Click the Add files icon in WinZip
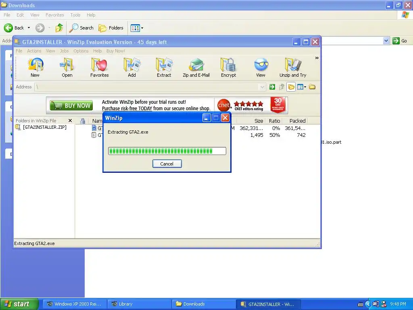This screenshot has width=413, height=310. coord(132,67)
